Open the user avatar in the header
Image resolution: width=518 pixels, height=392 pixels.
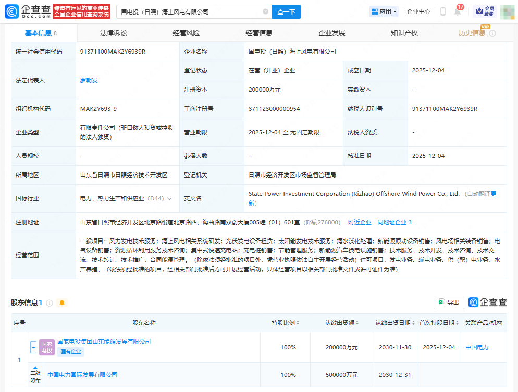[x=507, y=11]
